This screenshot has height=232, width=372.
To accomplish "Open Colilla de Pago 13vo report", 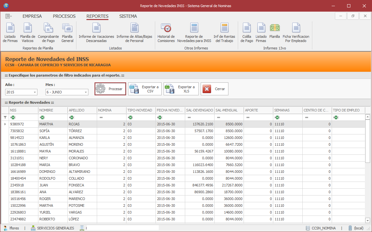I will [x=247, y=33].
